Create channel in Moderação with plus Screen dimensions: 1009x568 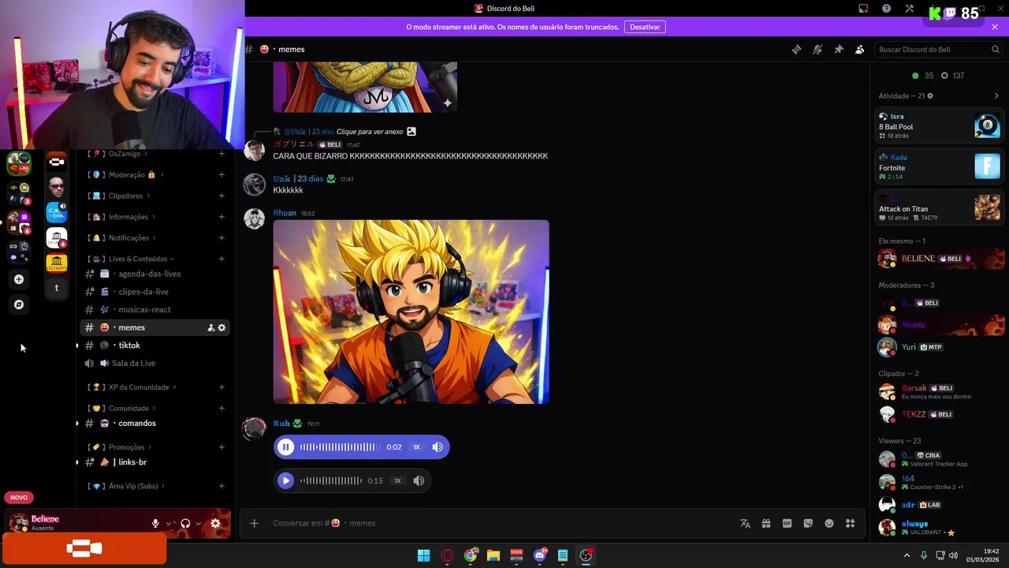click(222, 174)
